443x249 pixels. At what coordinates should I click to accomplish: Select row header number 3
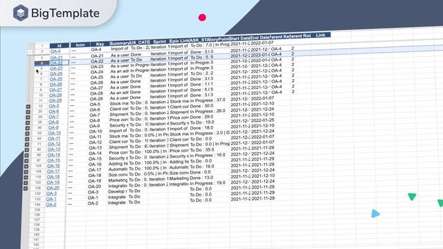click(x=42, y=58)
